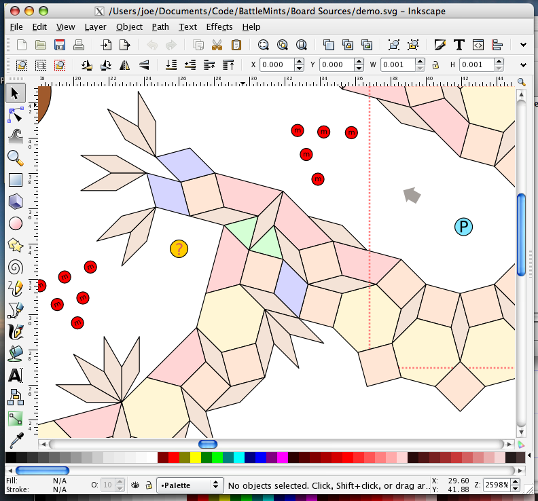538x501 pixels.
Task: Activate the Star polygon tool
Action: tap(16, 245)
